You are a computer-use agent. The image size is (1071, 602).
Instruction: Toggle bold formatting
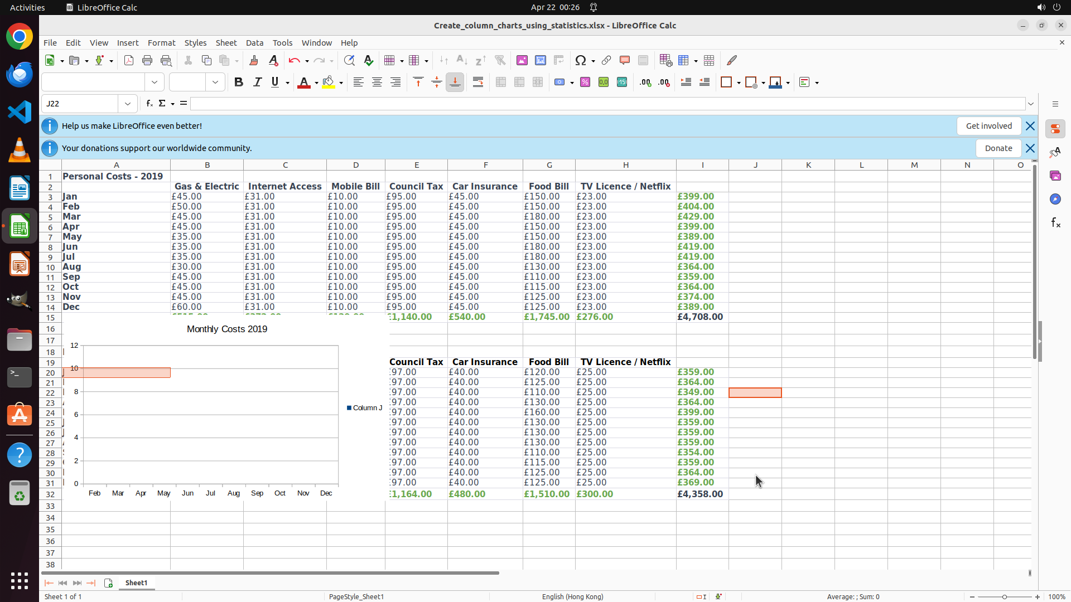[239, 82]
